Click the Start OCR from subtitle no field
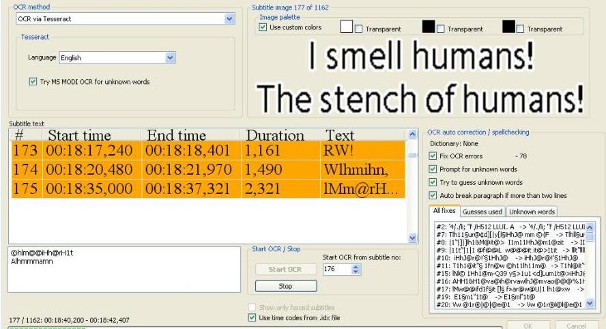The image size is (606, 329). 337,269
